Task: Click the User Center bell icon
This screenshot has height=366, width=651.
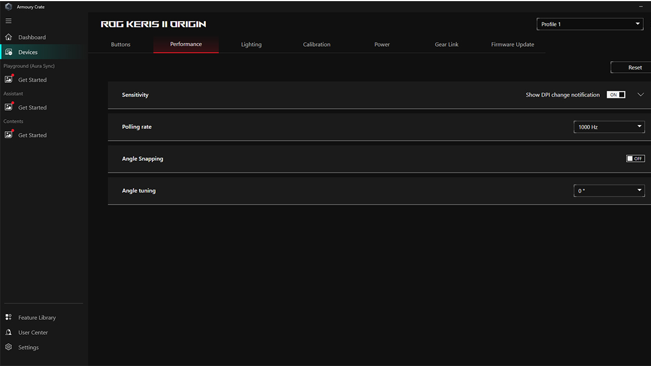Action: (x=8, y=332)
